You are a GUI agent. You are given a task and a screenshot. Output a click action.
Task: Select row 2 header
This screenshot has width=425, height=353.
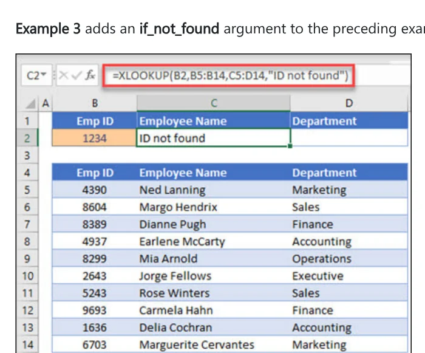[27, 138]
